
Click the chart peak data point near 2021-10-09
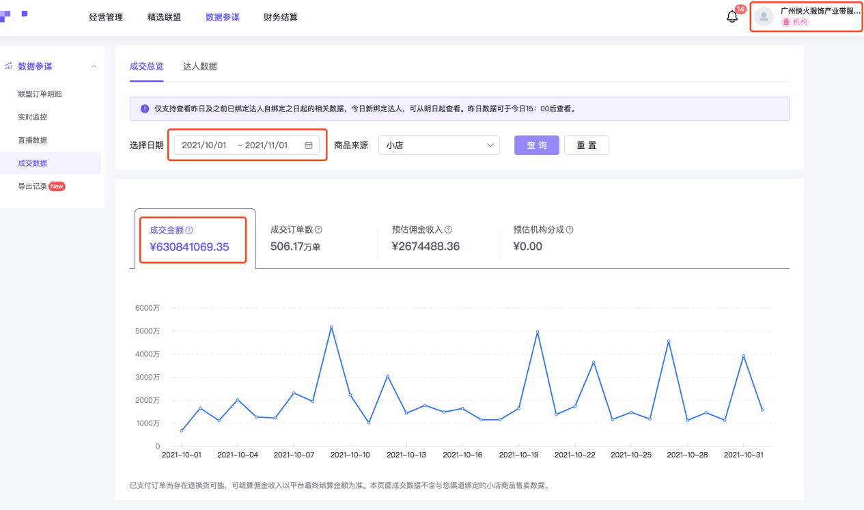click(x=331, y=327)
